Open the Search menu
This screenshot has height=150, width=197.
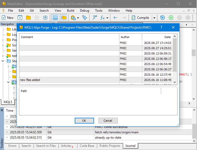[44, 11]
